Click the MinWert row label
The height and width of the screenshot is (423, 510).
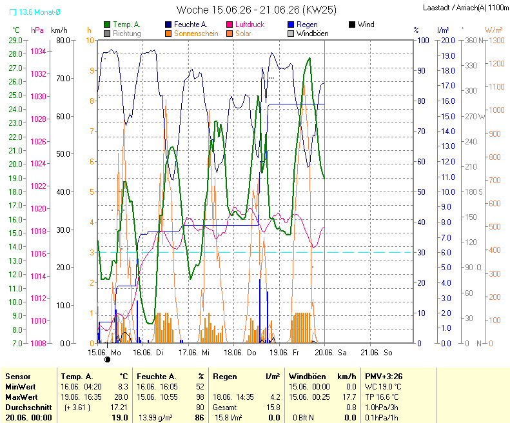click(x=21, y=387)
